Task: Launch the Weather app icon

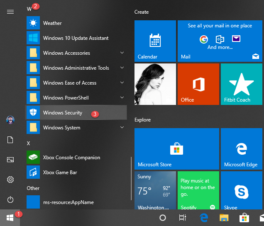Action: 33,23
